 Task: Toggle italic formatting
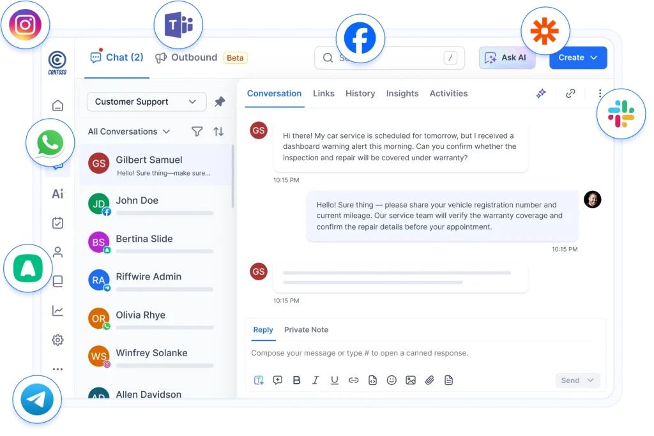point(316,380)
